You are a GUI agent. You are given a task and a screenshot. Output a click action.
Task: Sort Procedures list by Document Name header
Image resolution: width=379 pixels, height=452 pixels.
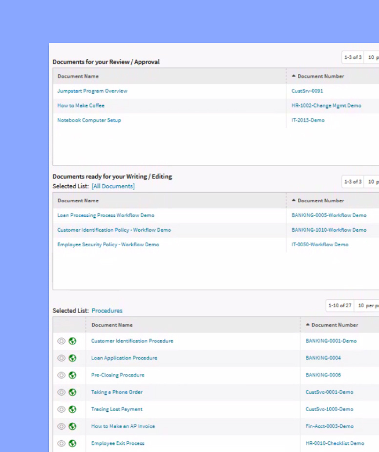112,325
